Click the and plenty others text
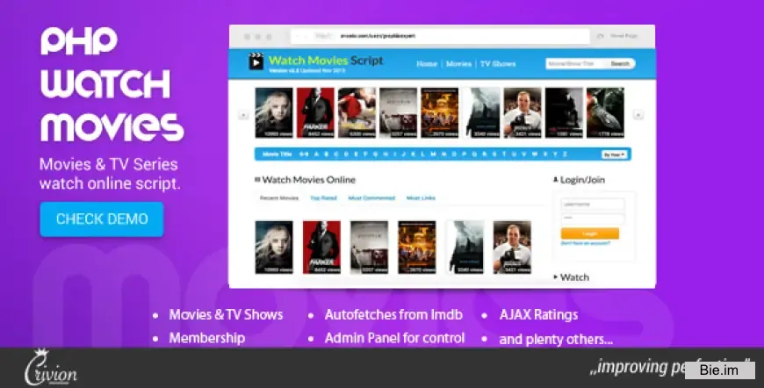The image size is (764, 388). (556, 340)
